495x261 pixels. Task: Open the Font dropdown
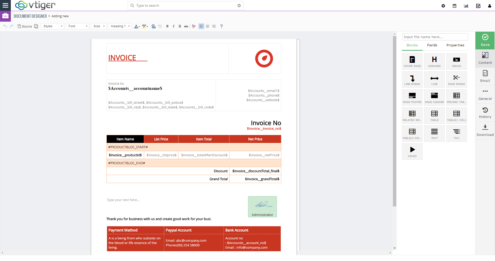(77, 26)
